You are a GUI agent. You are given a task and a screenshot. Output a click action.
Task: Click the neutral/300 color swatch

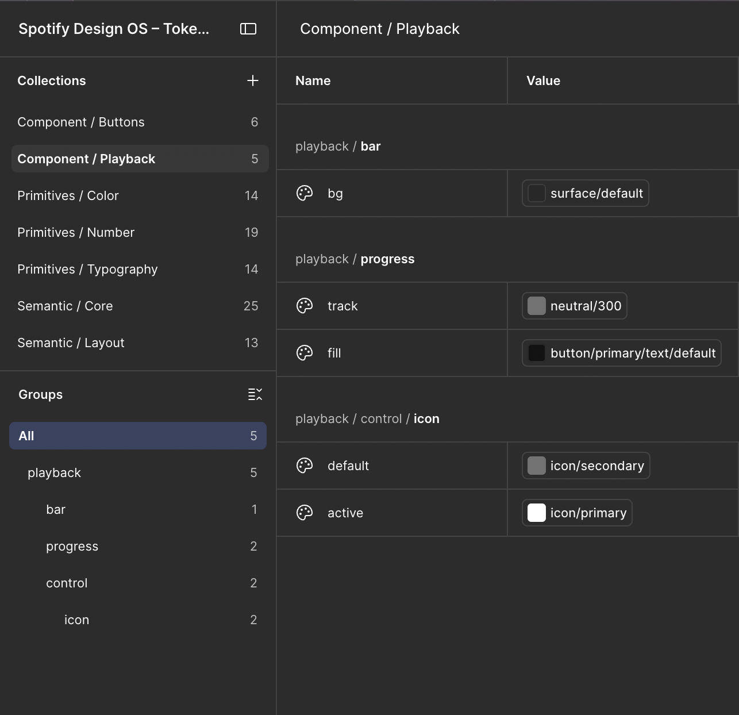tap(536, 306)
